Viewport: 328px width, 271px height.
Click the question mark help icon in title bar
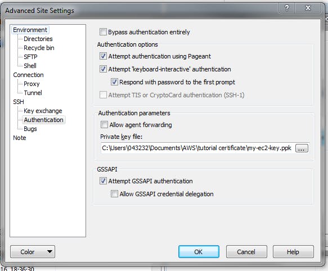pos(286,8)
